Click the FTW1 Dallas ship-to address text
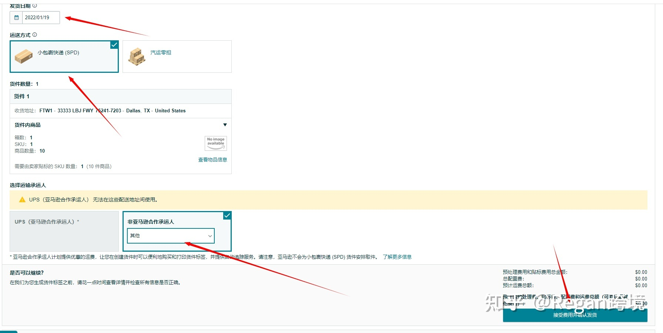Image resolution: width=663 pixels, height=333 pixels. (113, 111)
